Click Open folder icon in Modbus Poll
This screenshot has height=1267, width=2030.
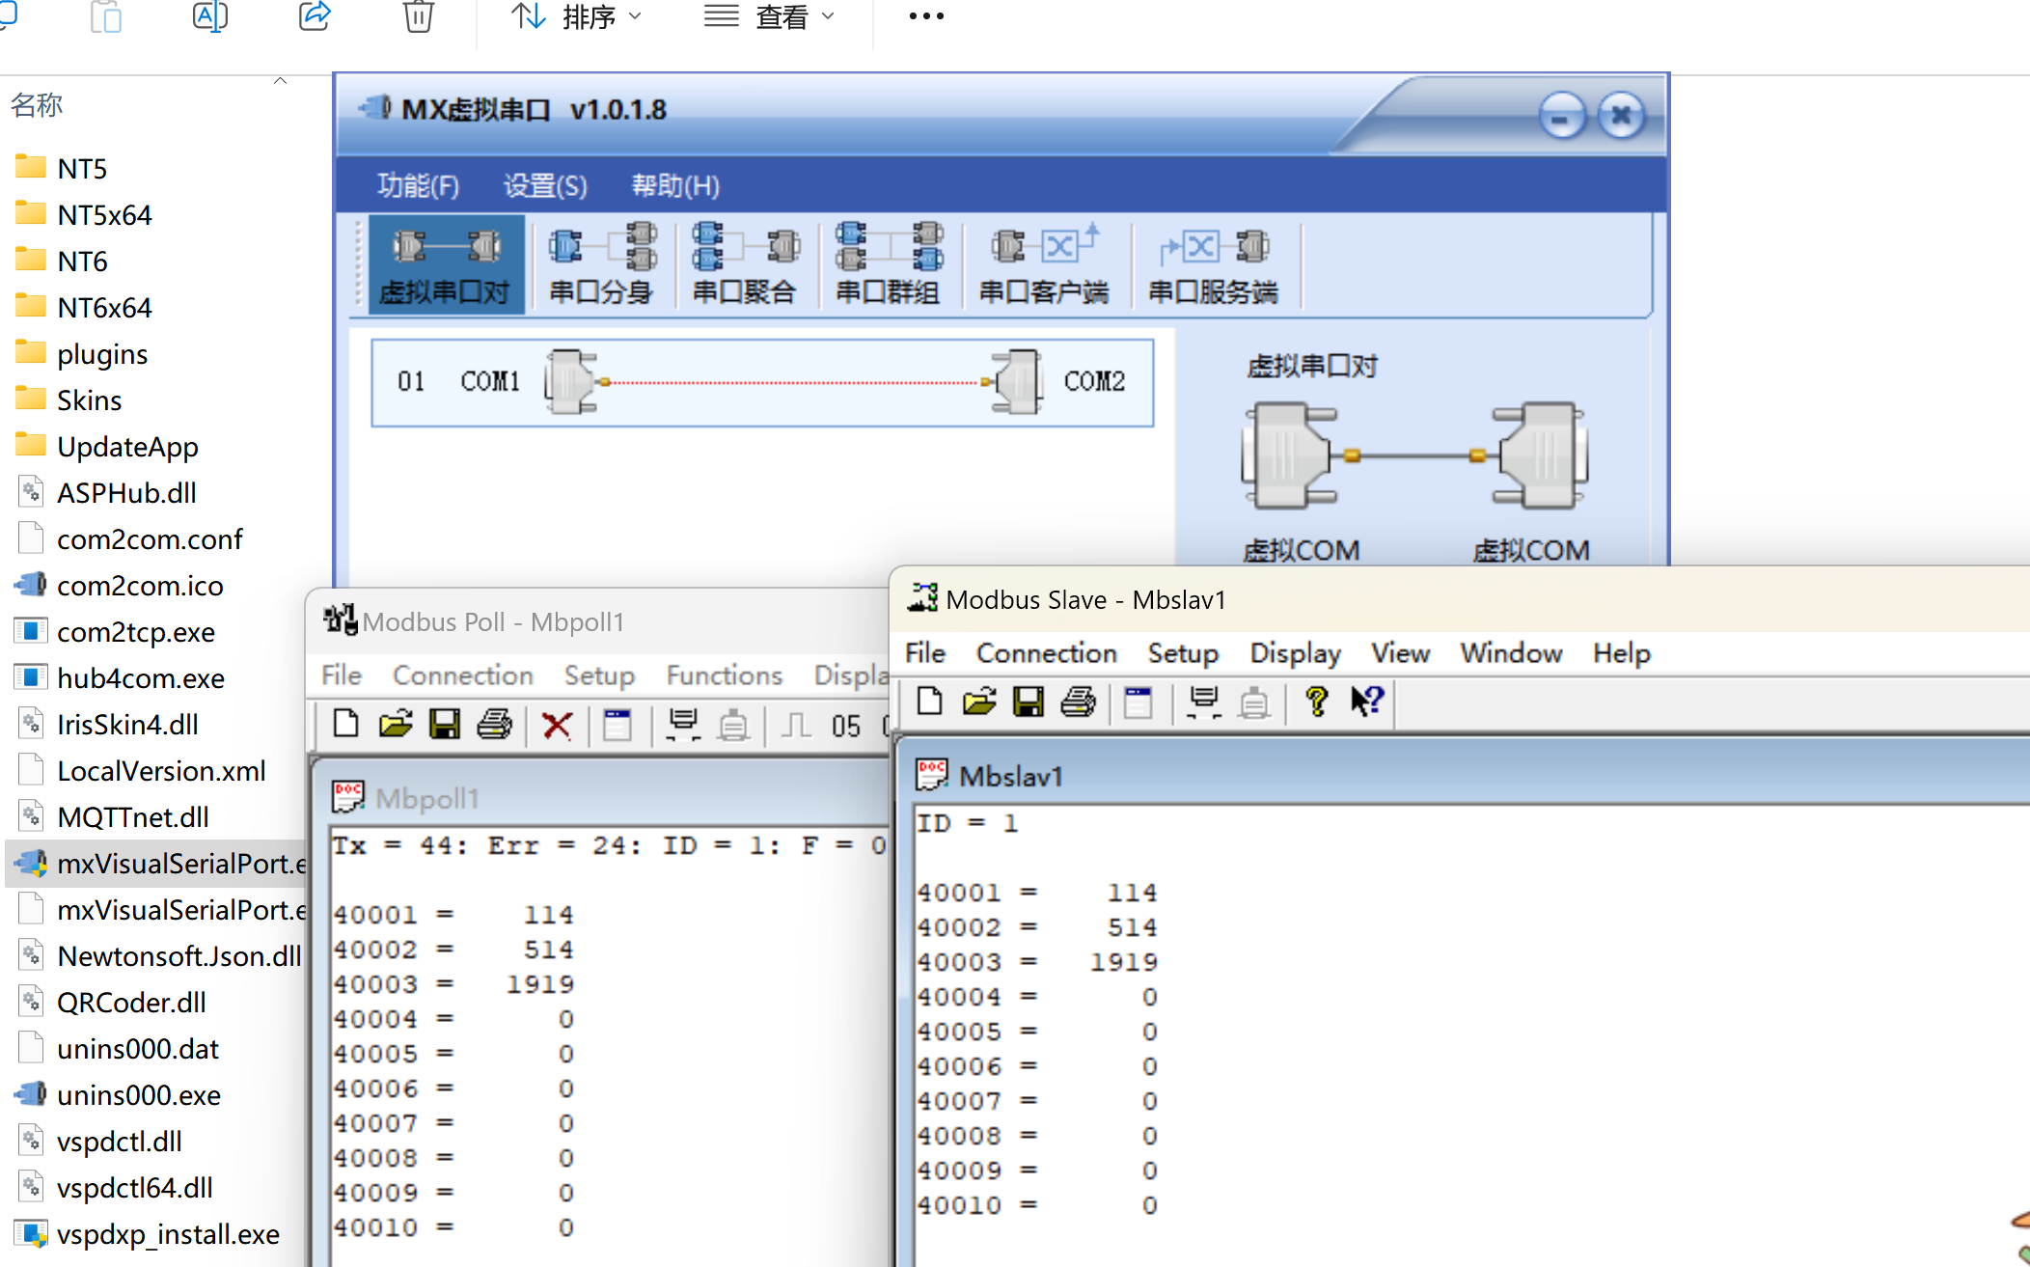[x=396, y=725]
